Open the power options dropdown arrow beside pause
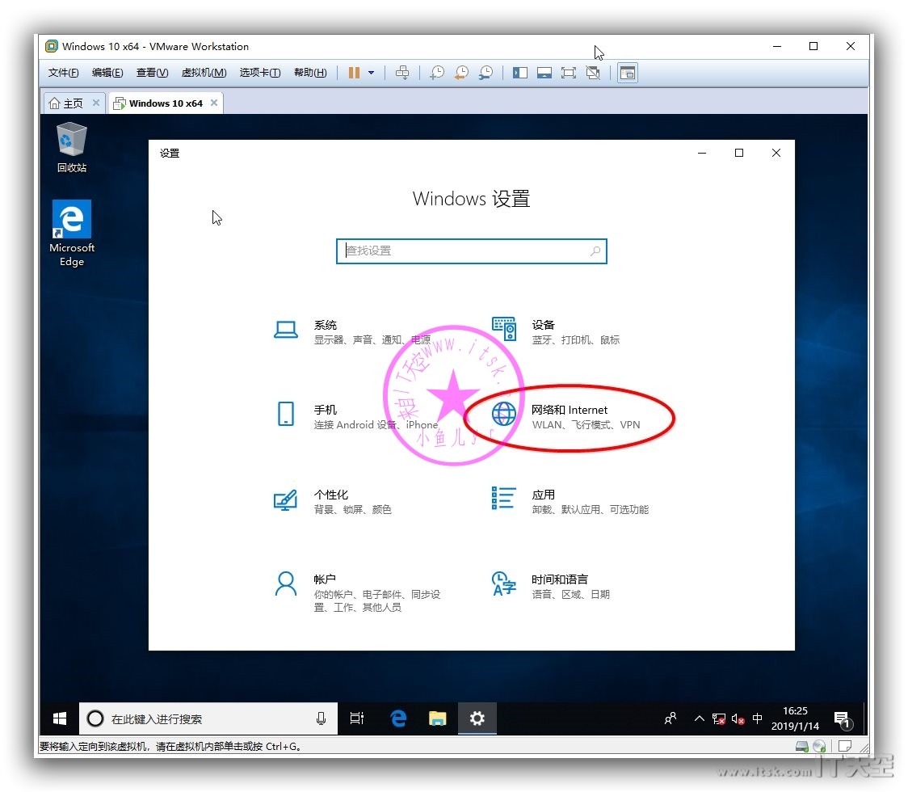The width and height of the screenshot is (908, 792). tap(371, 73)
